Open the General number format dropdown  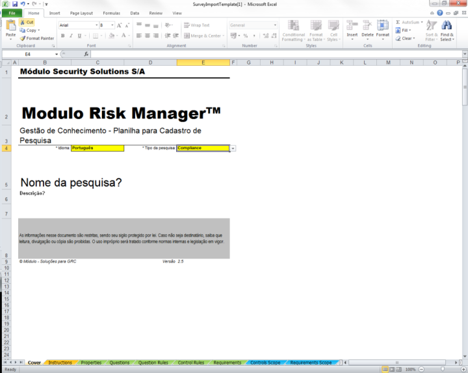click(x=275, y=25)
